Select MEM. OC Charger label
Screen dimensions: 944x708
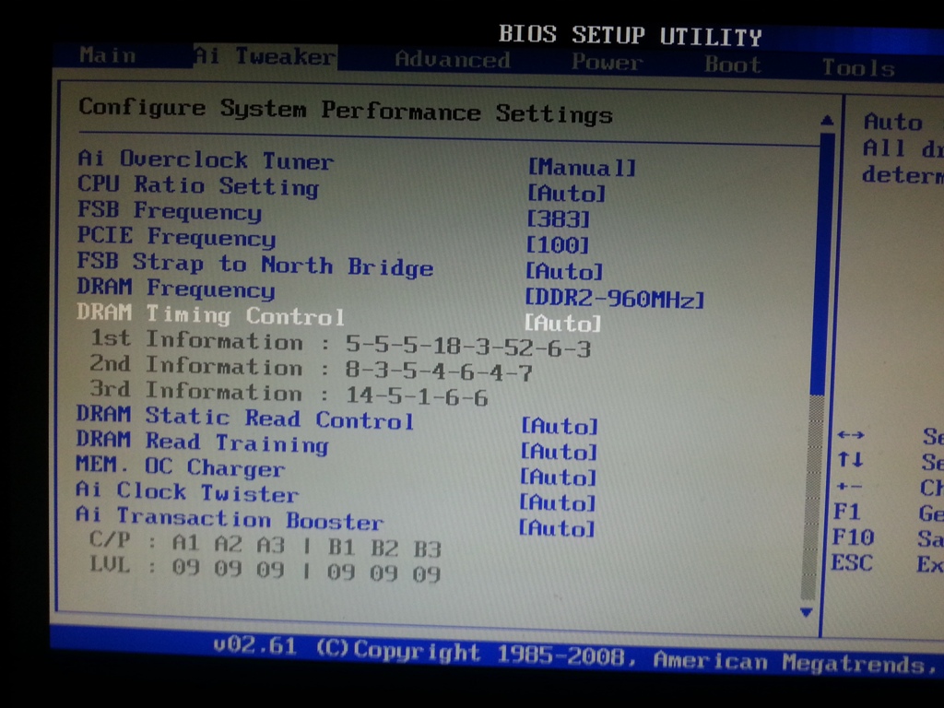(180, 466)
